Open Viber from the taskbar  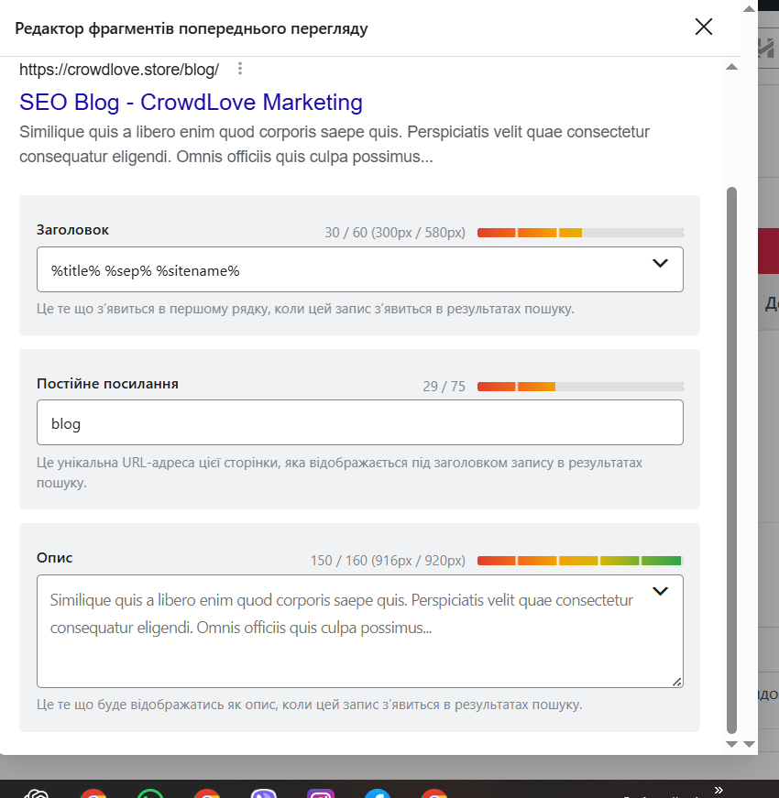pos(264,793)
